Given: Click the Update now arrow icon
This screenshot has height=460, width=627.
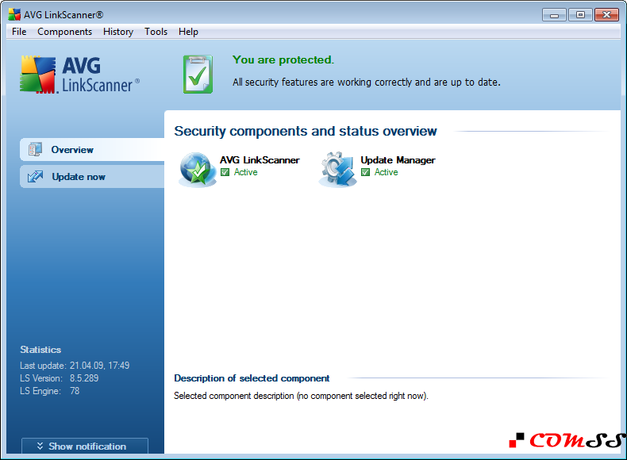Looking at the screenshot, I should tap(35, 177).
